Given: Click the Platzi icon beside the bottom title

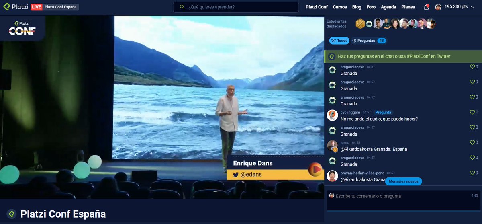Looking at the screenshot, I should point(12,214).
